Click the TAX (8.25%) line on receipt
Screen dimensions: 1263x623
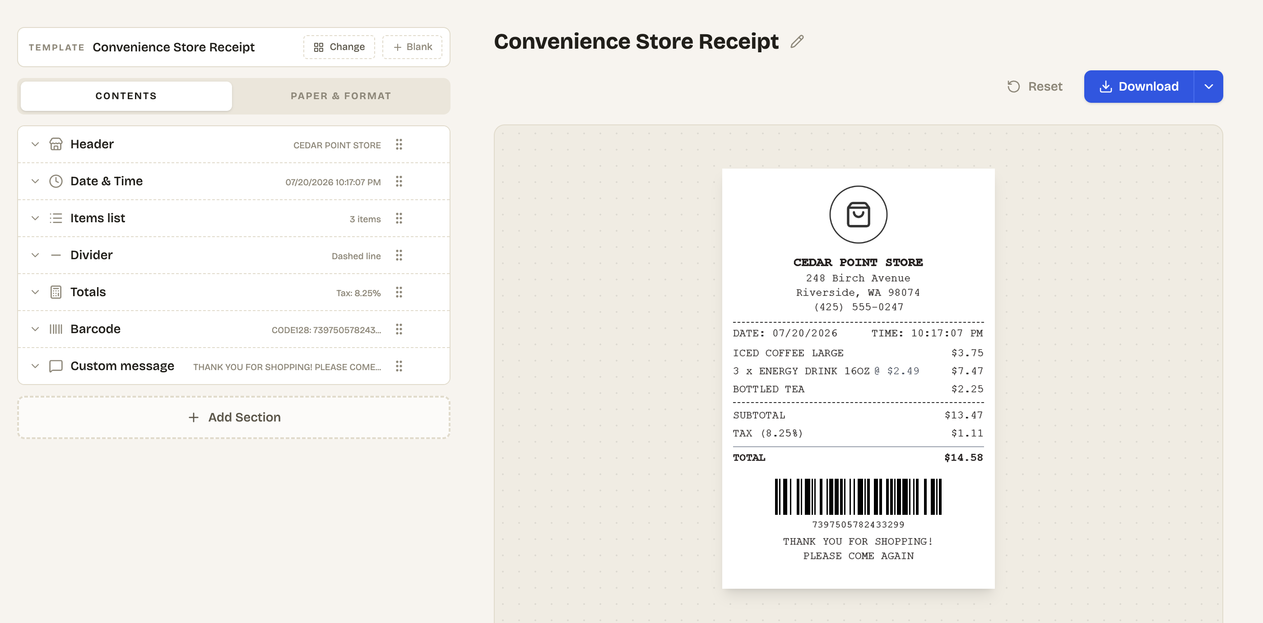(x=858, y=434)
